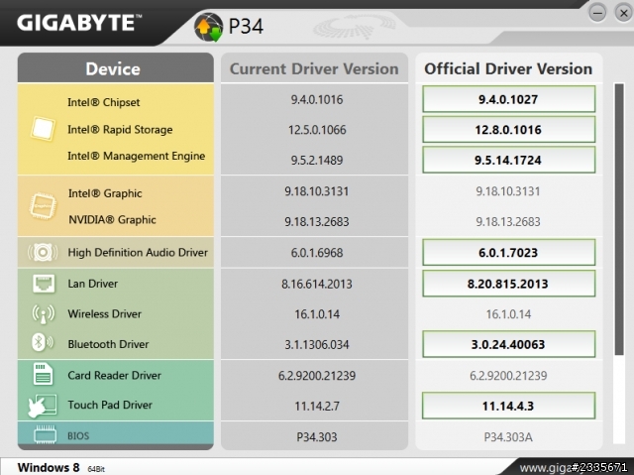The width and height of the screenshot is (634, 475).
Task: Click current version 12.5.0.1066
Action: click(x=317, y=130)
